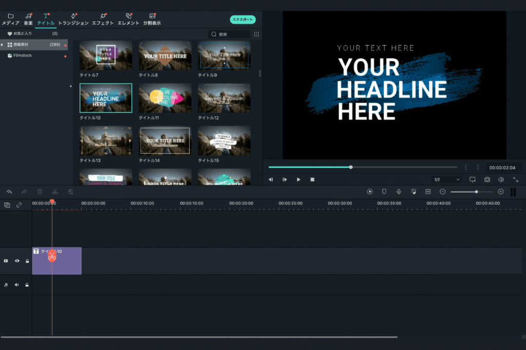Click the render preview icon
This screenshot has height=350, width=526.
[370, 192]
